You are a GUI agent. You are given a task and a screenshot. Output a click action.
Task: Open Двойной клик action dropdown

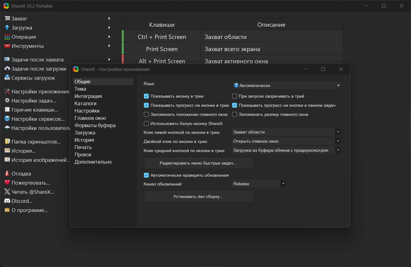(286, 141)
